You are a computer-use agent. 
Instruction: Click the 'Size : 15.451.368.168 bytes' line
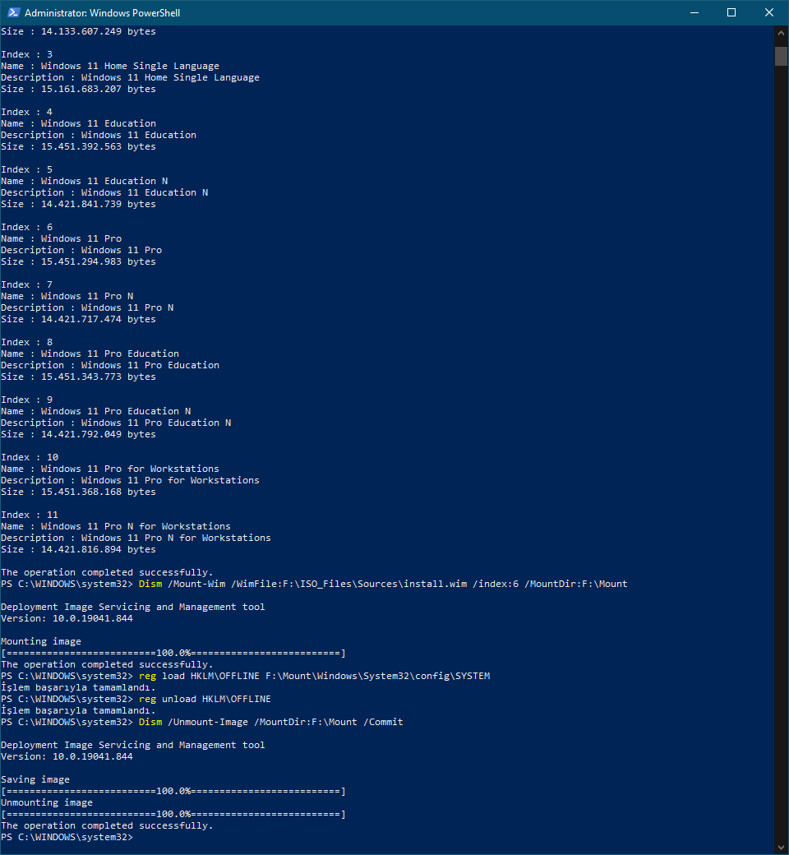tap(79, 492)
